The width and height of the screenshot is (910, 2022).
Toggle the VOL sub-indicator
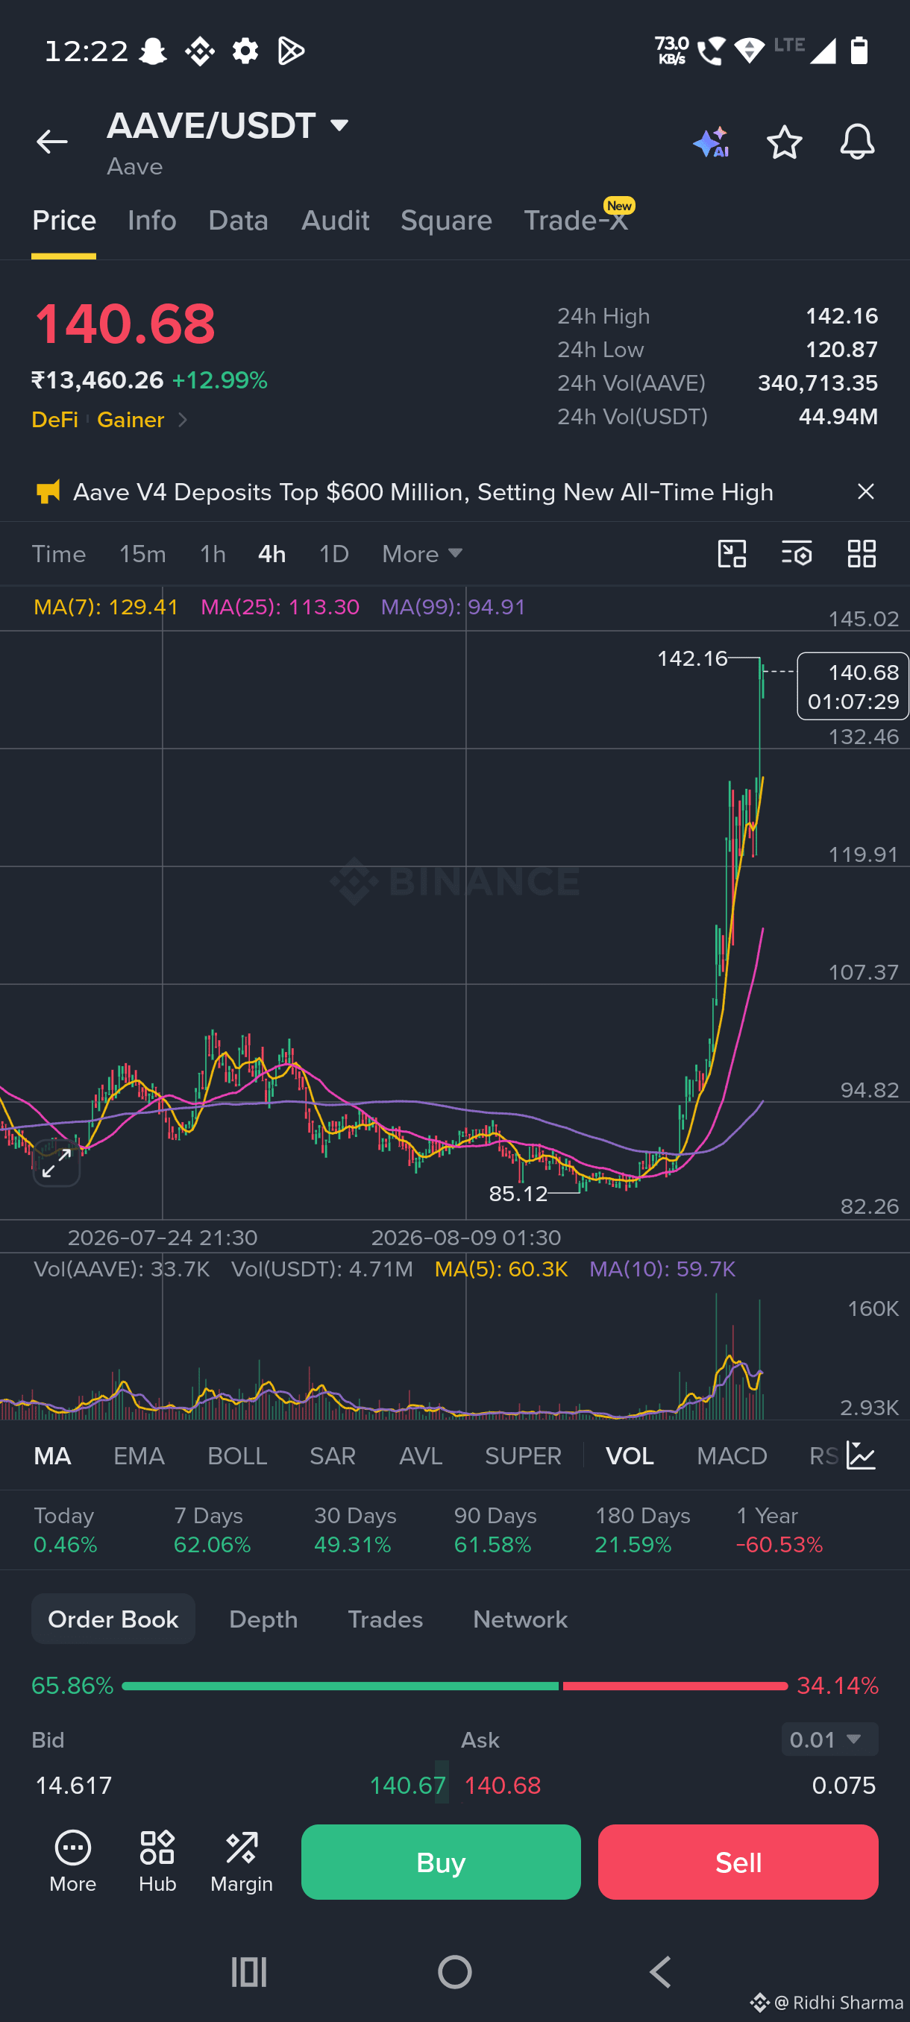[630, 1455]
